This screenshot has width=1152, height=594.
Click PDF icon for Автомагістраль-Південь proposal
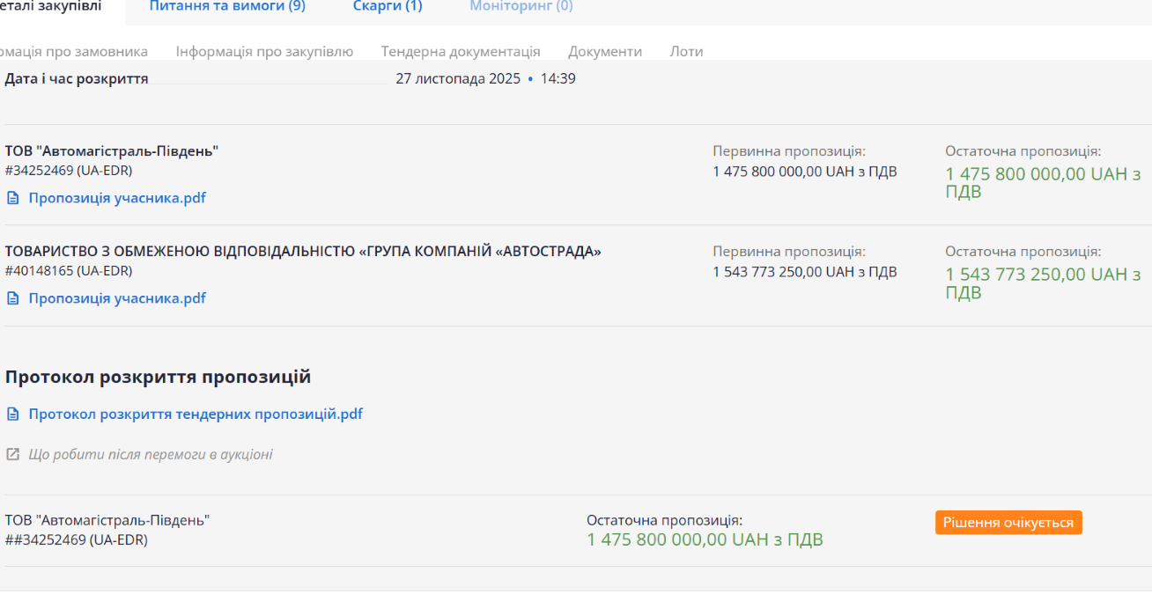tap(12, 198)
